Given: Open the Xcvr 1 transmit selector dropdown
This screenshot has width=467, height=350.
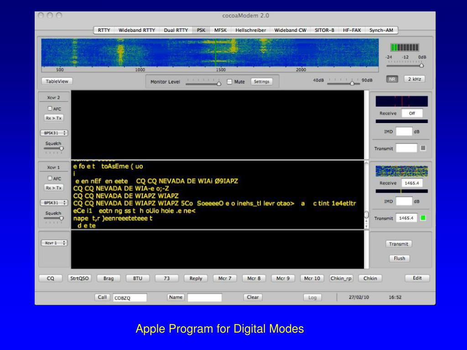Looking at the screenshot, I should (x=54, y=243).
